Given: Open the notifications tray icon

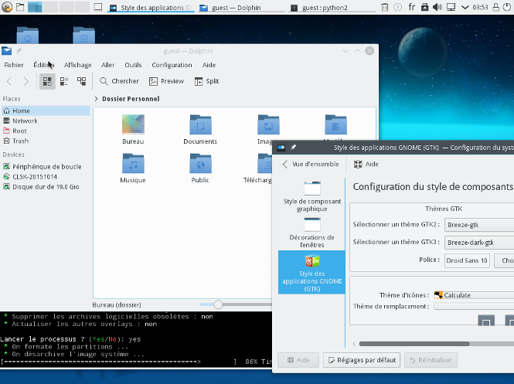Looking at the screenshot, I should click(x=397, y=7).
